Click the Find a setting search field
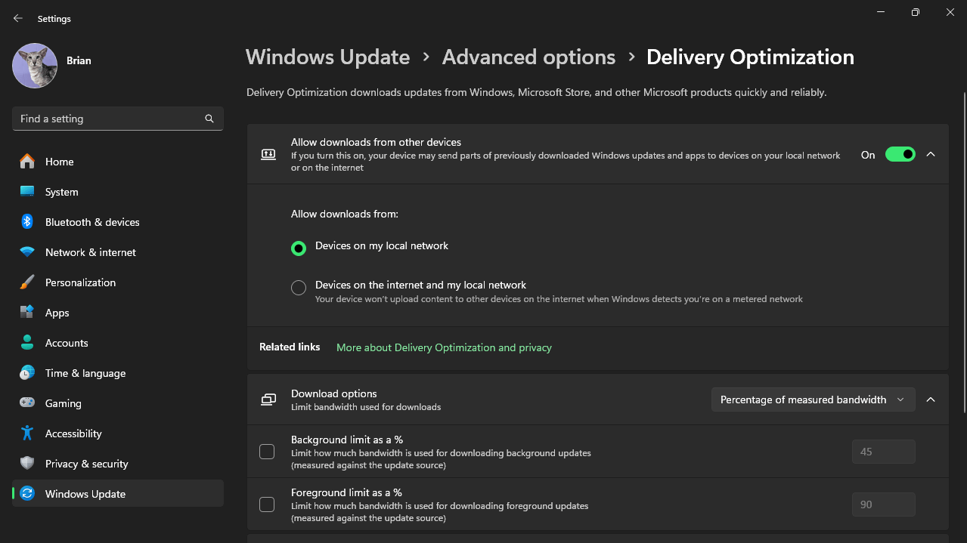967x543 pixels. (x=118, y=119)
